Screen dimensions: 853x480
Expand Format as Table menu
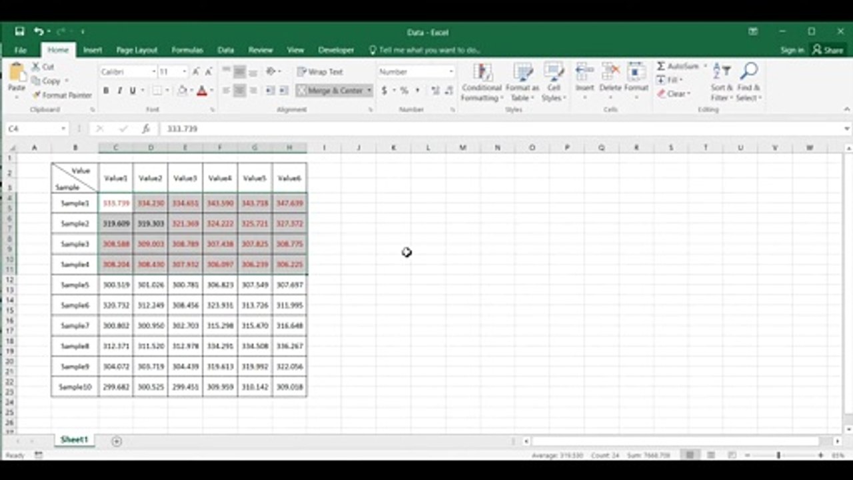tap(522, 83)
